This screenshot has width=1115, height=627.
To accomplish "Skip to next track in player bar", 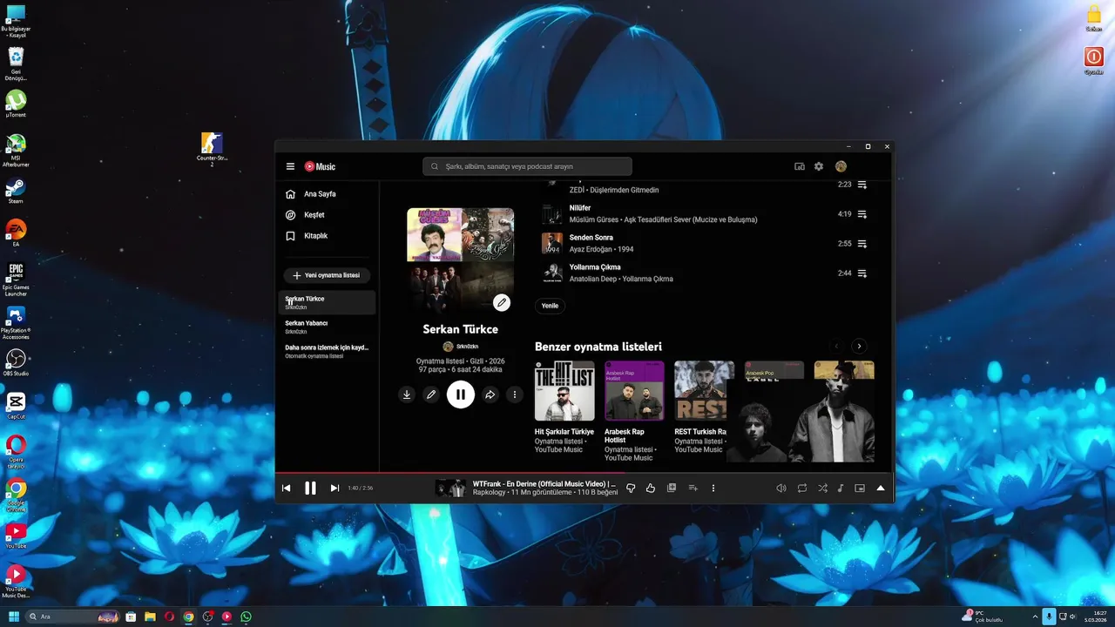I will [334, 489].
